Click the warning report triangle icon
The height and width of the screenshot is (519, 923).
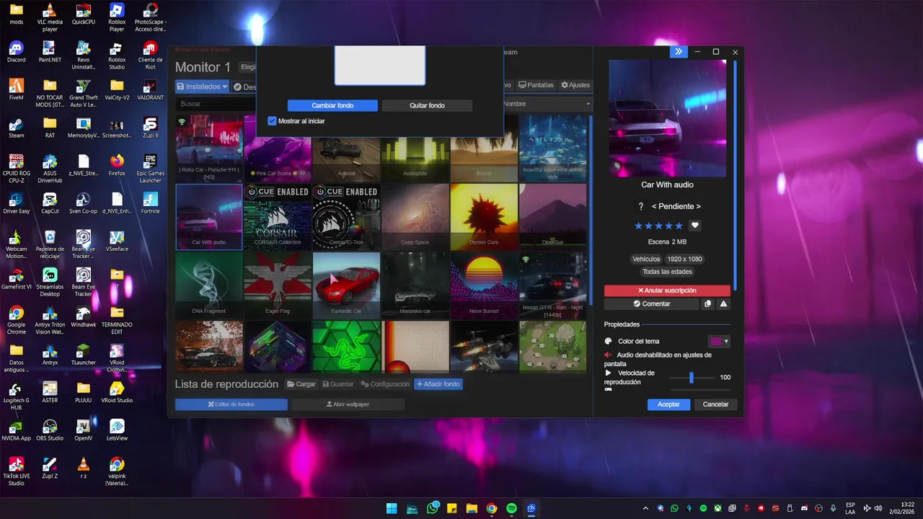(723, 304)
